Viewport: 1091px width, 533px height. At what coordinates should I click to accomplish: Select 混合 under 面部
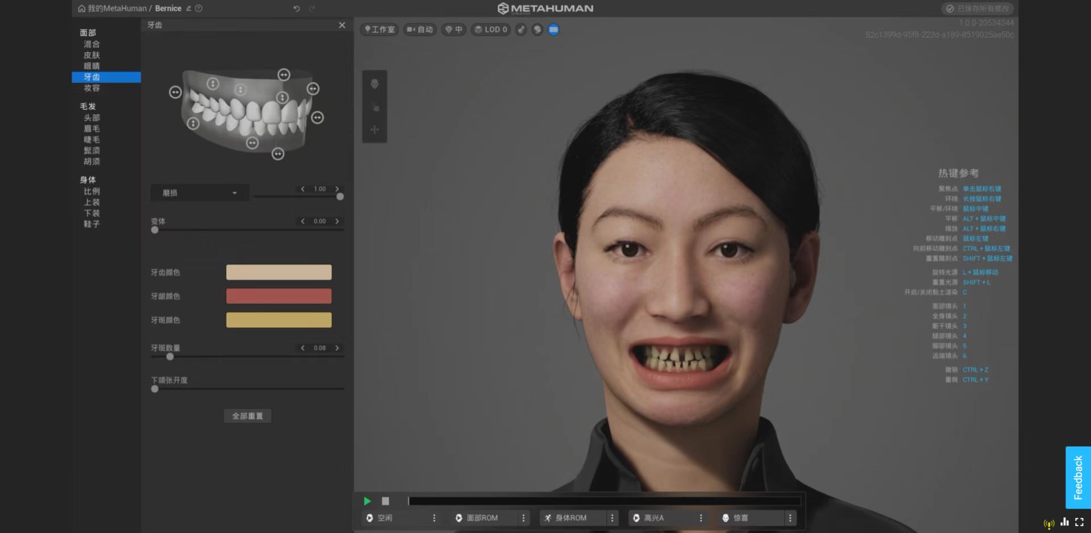[x=92, y=44]
